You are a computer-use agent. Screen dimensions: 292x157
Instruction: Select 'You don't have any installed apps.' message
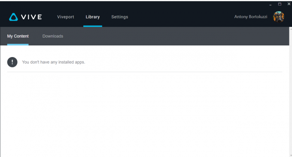pyautogui.click(x=54, y=62)
